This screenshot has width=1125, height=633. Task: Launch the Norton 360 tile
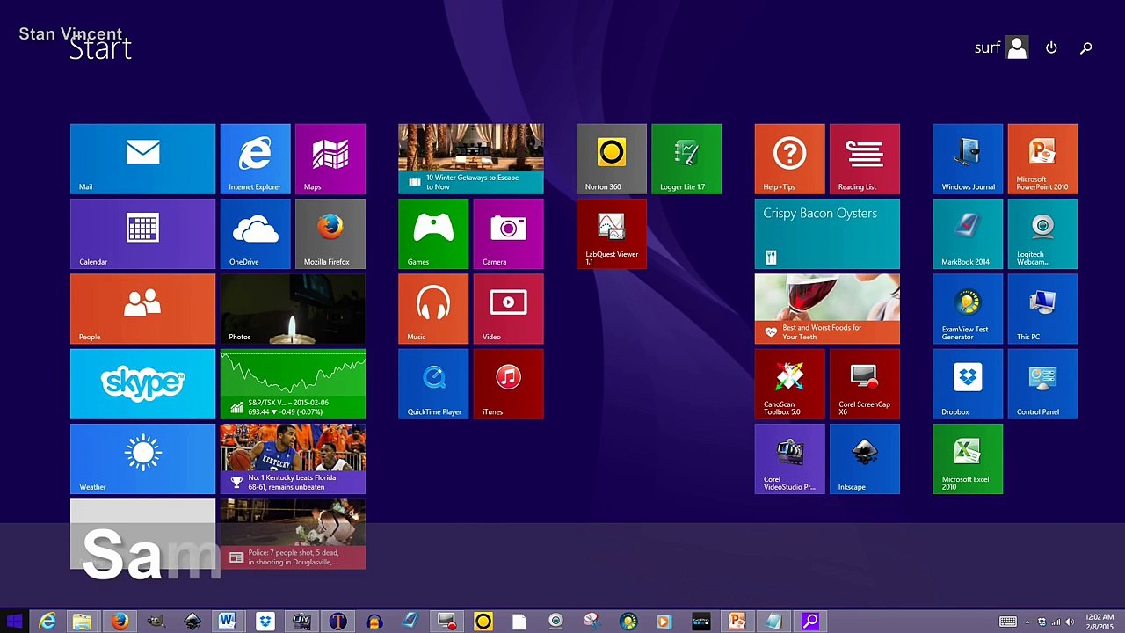[x=611, y=158]
